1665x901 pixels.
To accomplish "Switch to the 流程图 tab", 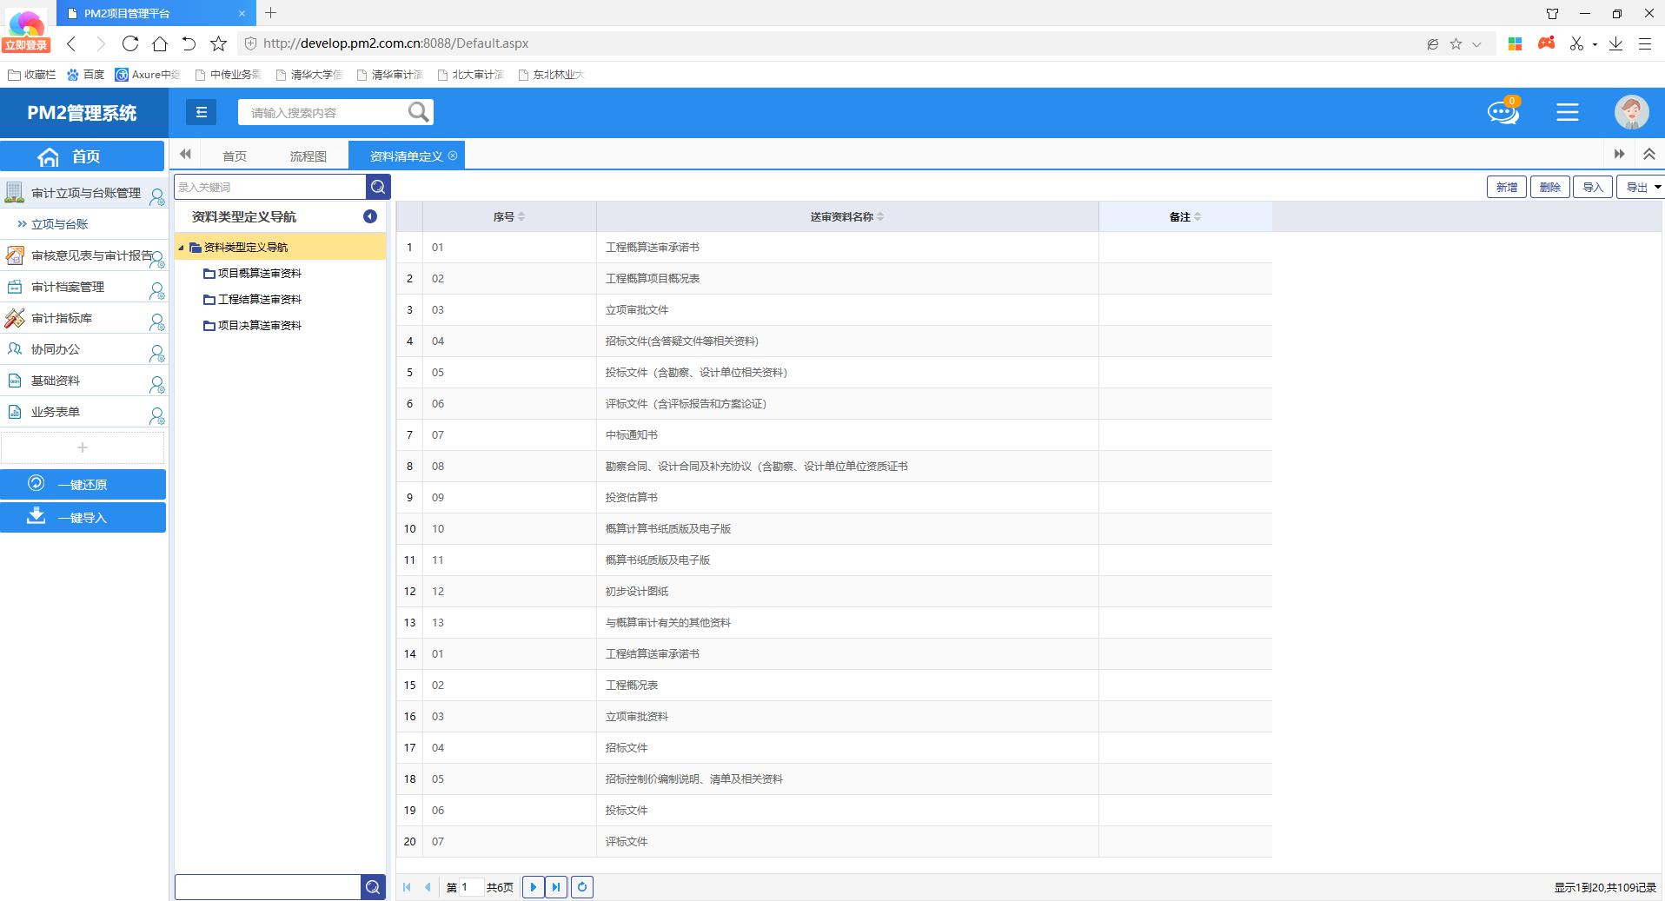I will [308, 156].
